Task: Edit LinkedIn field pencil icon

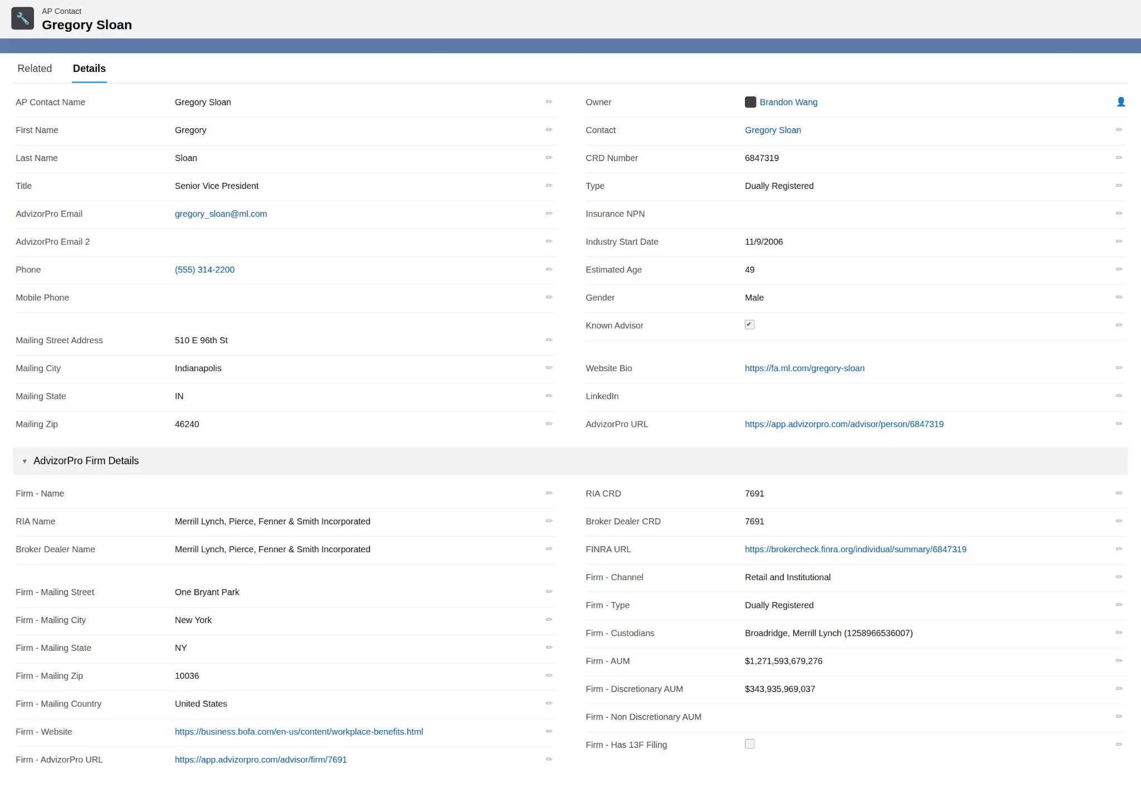Action: point(1119,396)
